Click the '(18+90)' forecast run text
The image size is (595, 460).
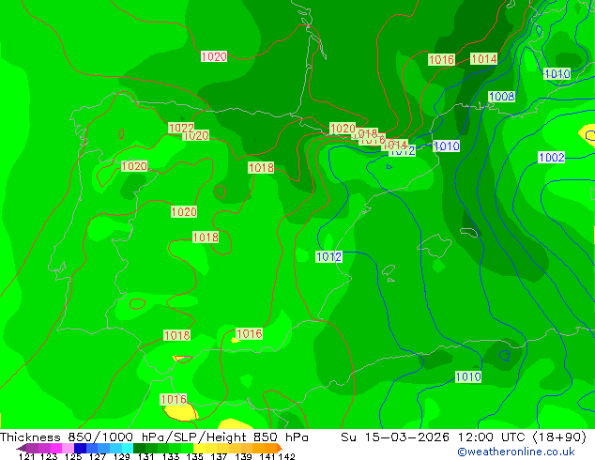(x=559, y=437)
